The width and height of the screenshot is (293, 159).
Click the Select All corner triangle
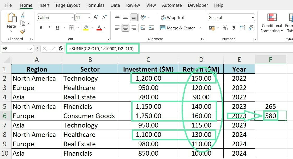pyautogui.click(x=7, y=60)
